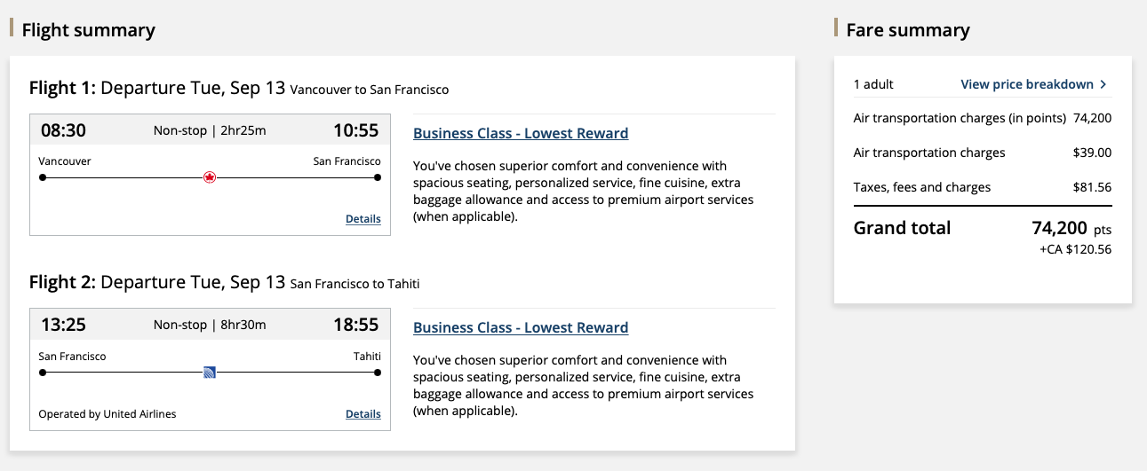
Task: Click the chevron beside View price breakdown
Action: [1103, 84]
